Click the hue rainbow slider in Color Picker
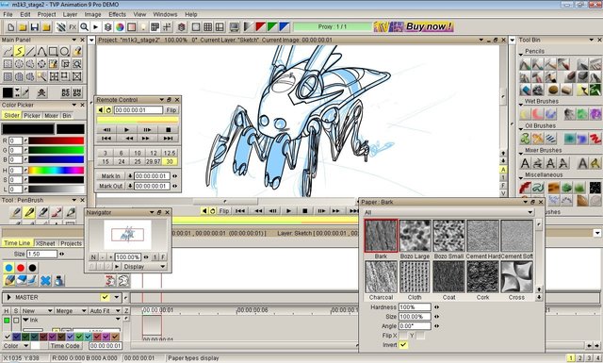Screen dimensions: 603x363 click(x=57, y=170)
